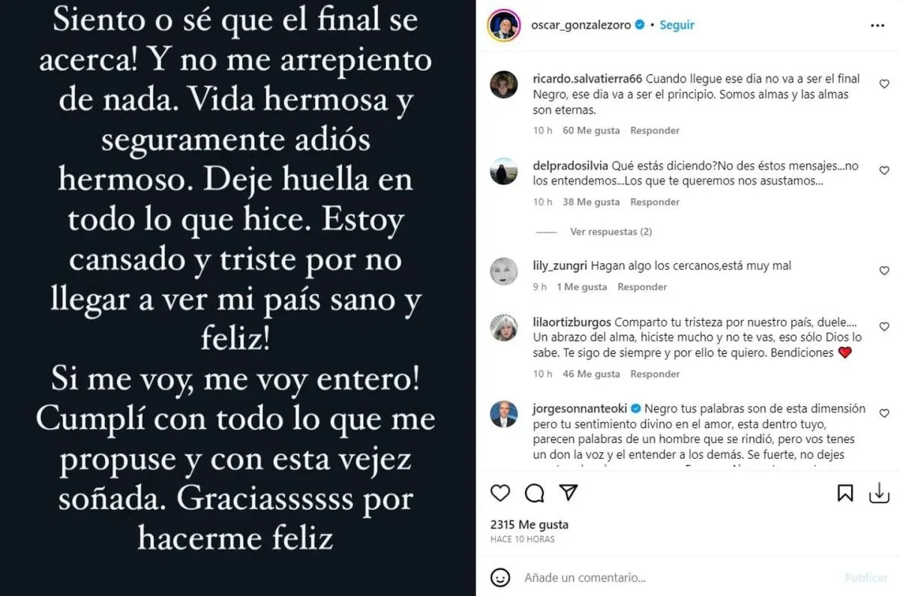Image resolution: width=900 pixels, height=596 pixels.
Task: Open the 2315 Me gusta likes list
Action: point(529,525)
